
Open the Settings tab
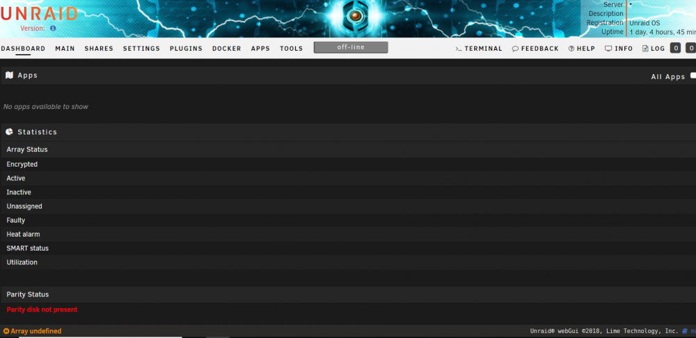[141, 49]
